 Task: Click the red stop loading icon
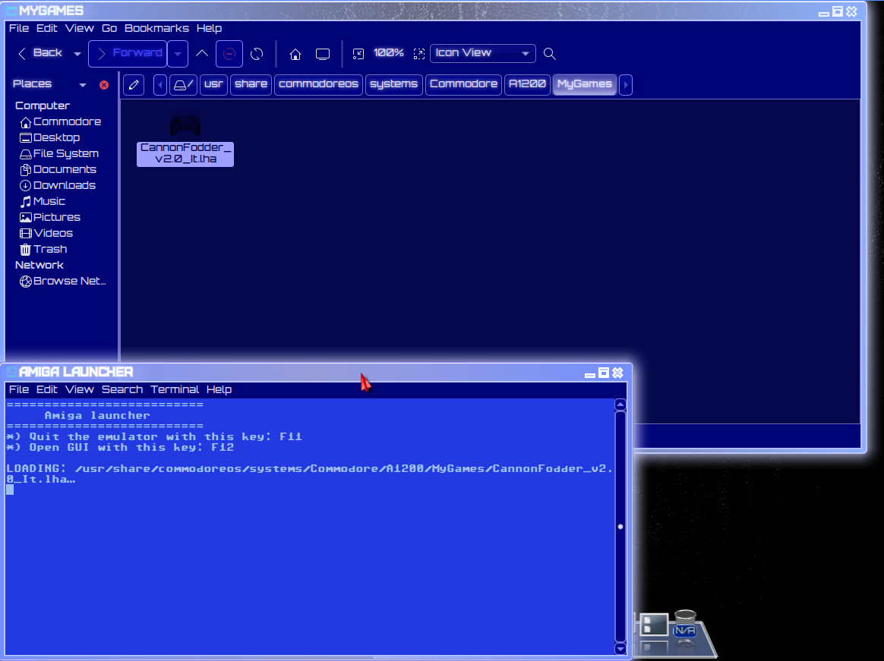click(229, 54)
